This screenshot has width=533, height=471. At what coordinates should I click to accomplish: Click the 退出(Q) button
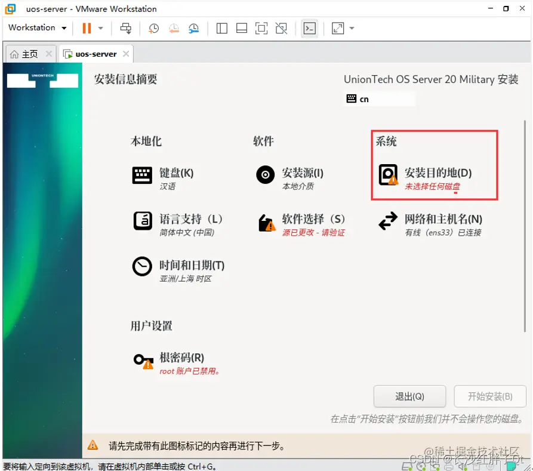(x=409, y=396)
